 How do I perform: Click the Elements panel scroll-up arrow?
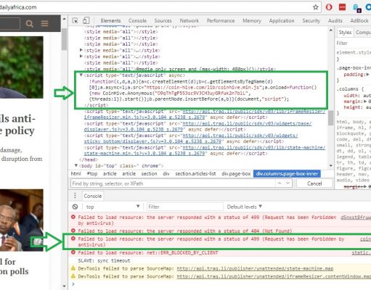point(330,30)
